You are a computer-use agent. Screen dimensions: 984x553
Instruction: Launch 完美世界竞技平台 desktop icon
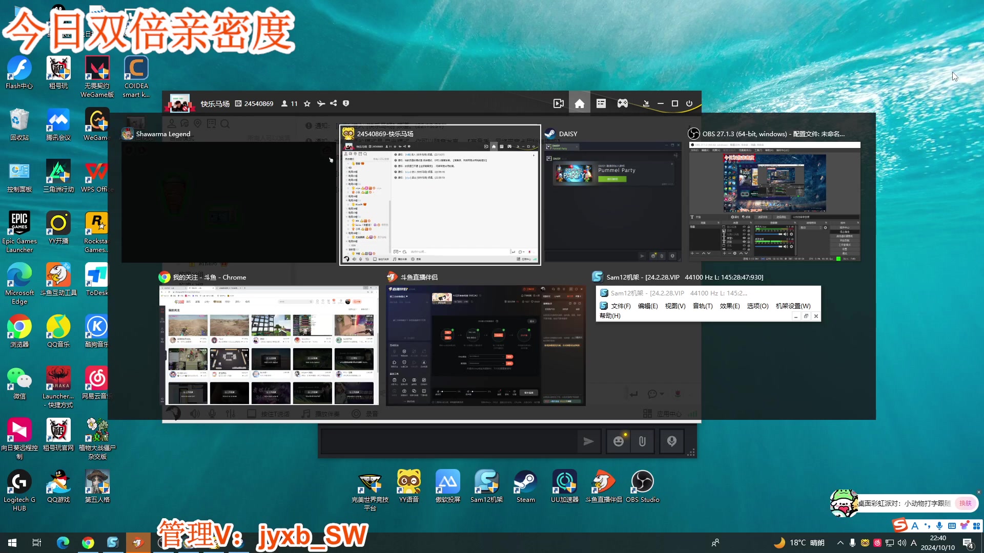click(370, 490)
